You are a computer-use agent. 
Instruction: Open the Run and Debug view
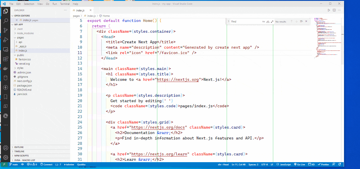point(5,40)
